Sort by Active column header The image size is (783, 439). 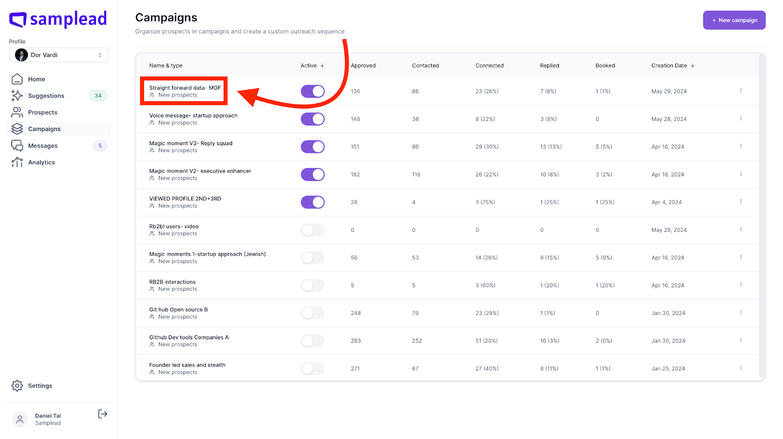tap(312, 66)
